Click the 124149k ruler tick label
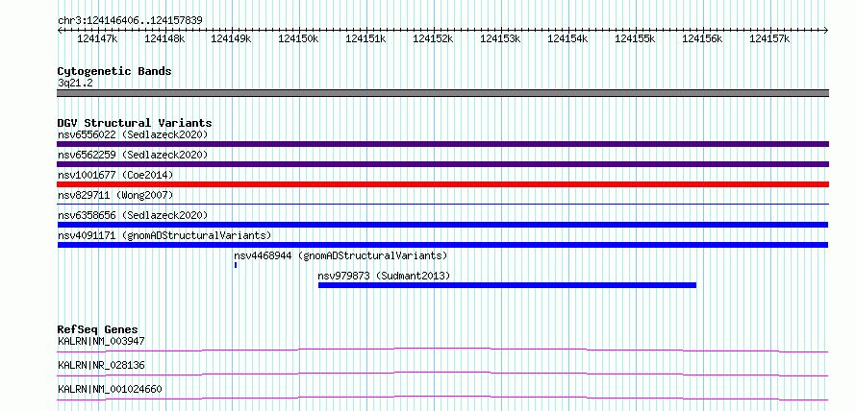 [x=232, y=39]
